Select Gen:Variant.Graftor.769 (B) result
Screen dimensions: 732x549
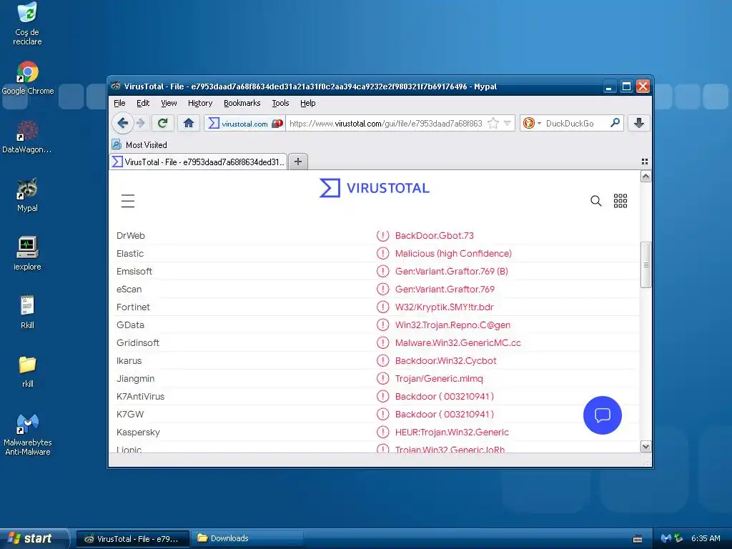(452, 271)
